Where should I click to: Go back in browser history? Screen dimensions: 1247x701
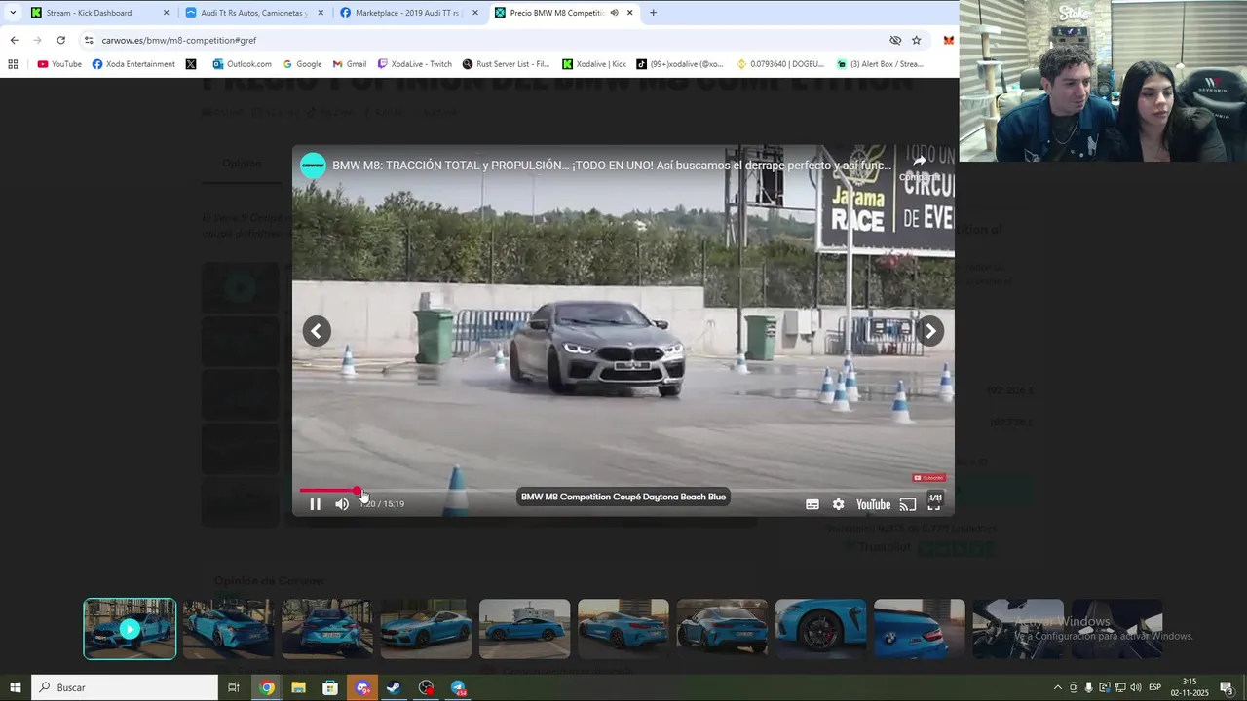coord(14,40)
